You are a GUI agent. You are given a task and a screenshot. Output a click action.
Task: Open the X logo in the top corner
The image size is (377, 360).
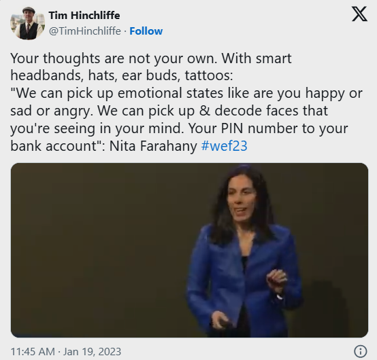click(359, 14)
